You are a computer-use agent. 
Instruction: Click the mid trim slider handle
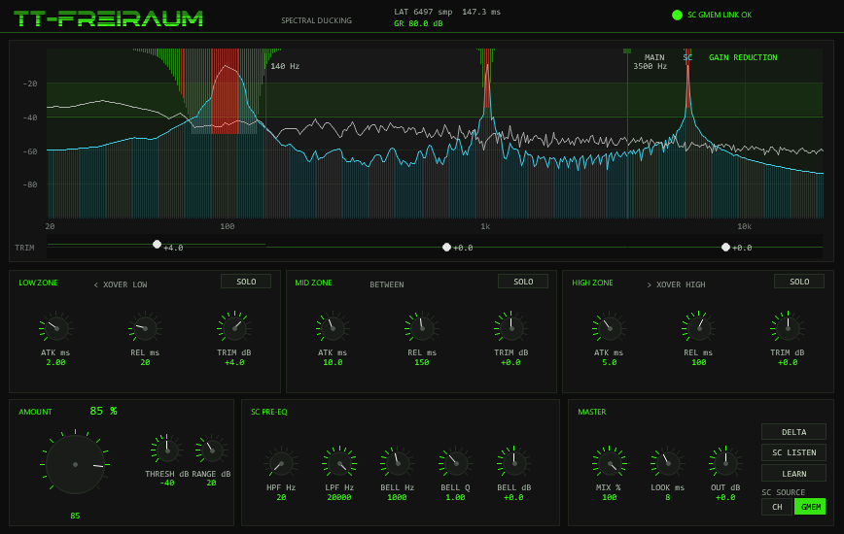446,248
